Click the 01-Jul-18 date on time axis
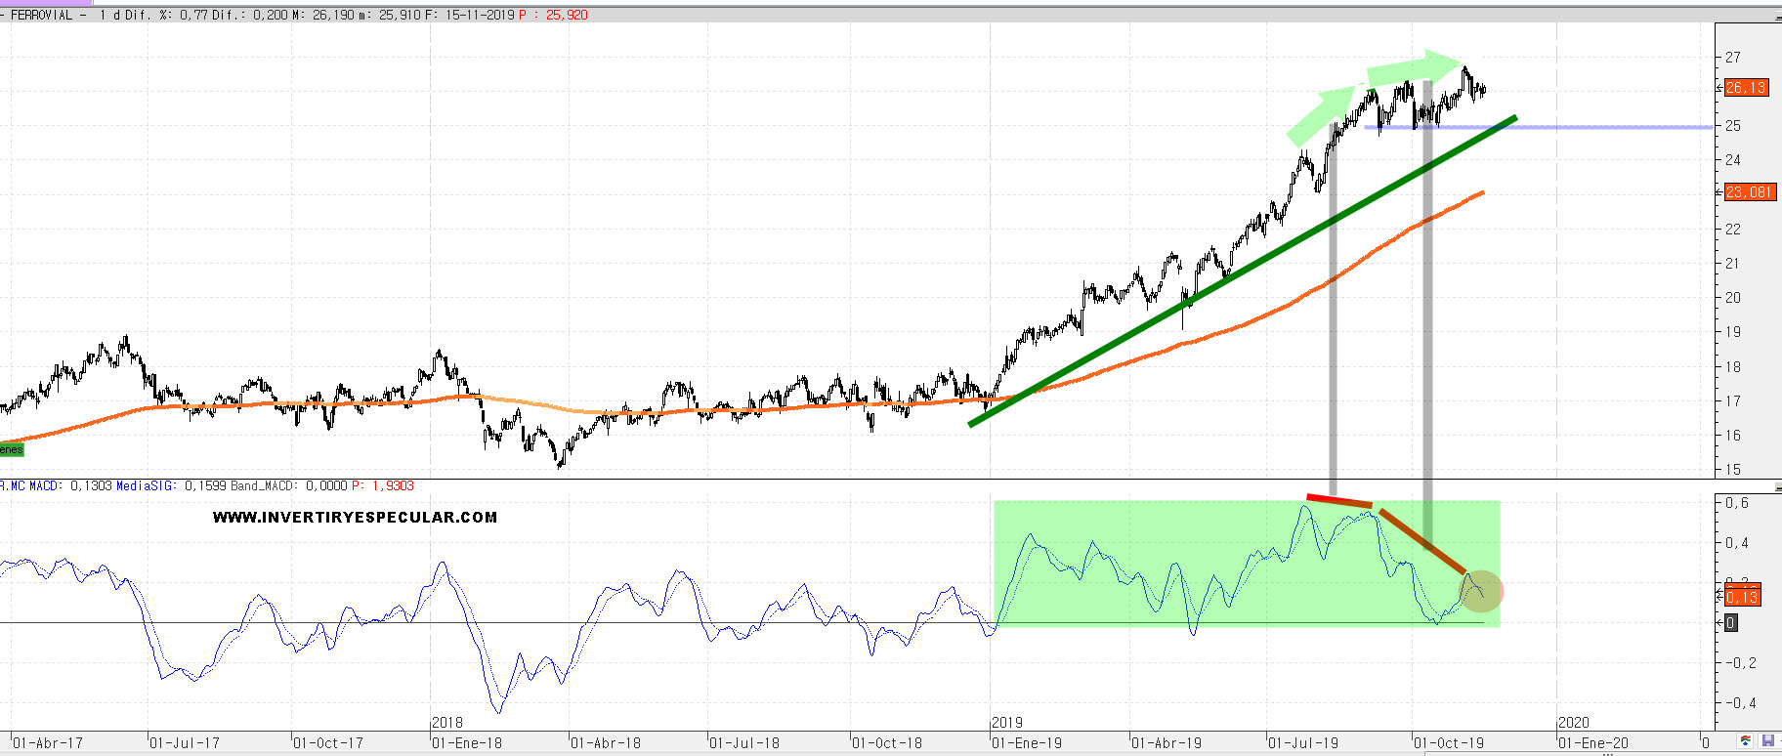This screenshot has height=756, width=1782. [x=744, y=743]
